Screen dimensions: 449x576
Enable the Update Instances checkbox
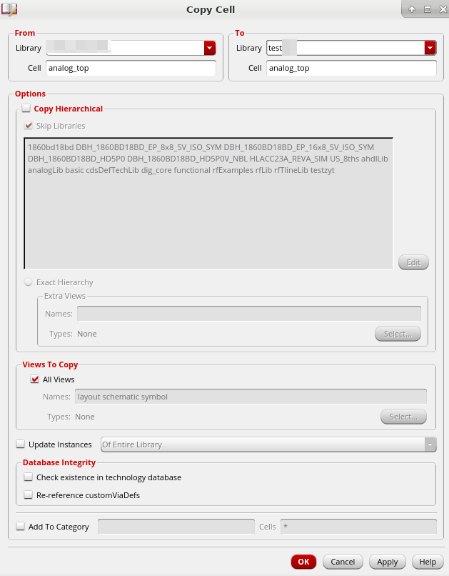click(21, 444)
